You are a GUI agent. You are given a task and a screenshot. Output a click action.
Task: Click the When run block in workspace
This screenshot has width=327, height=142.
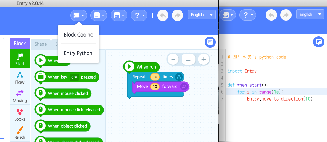[x=142, y=67]
